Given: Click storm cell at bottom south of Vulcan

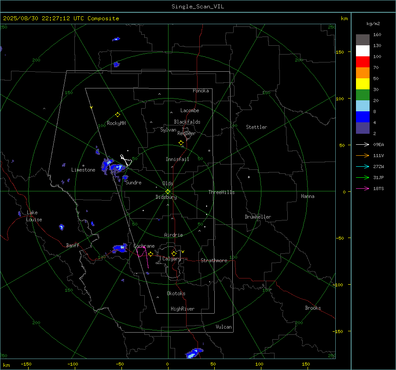Looking at the screenshot, I should pyautogui.click(x=194, y=353).
